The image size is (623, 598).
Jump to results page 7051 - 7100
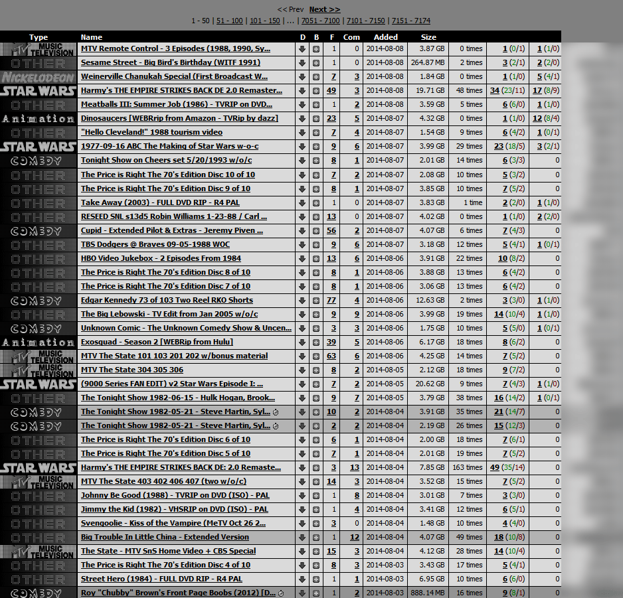(321, 21)
